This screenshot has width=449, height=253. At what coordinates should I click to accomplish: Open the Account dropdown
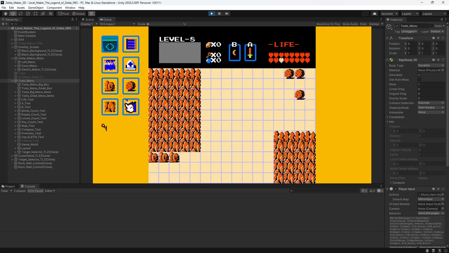pyautogui.click(x=389, y=14)
